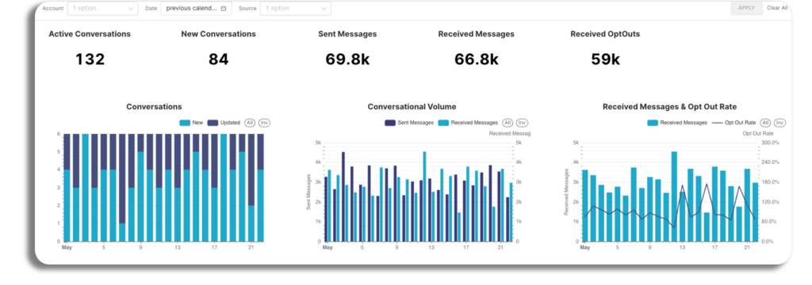Click the All button in Conversations legend
This screenshot has width=812, height=285.
pos(250,123)
